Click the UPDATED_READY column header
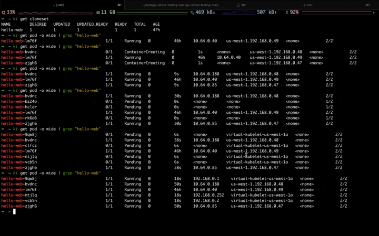This screenshot has width=379, height=236. [x=92, y=24]
